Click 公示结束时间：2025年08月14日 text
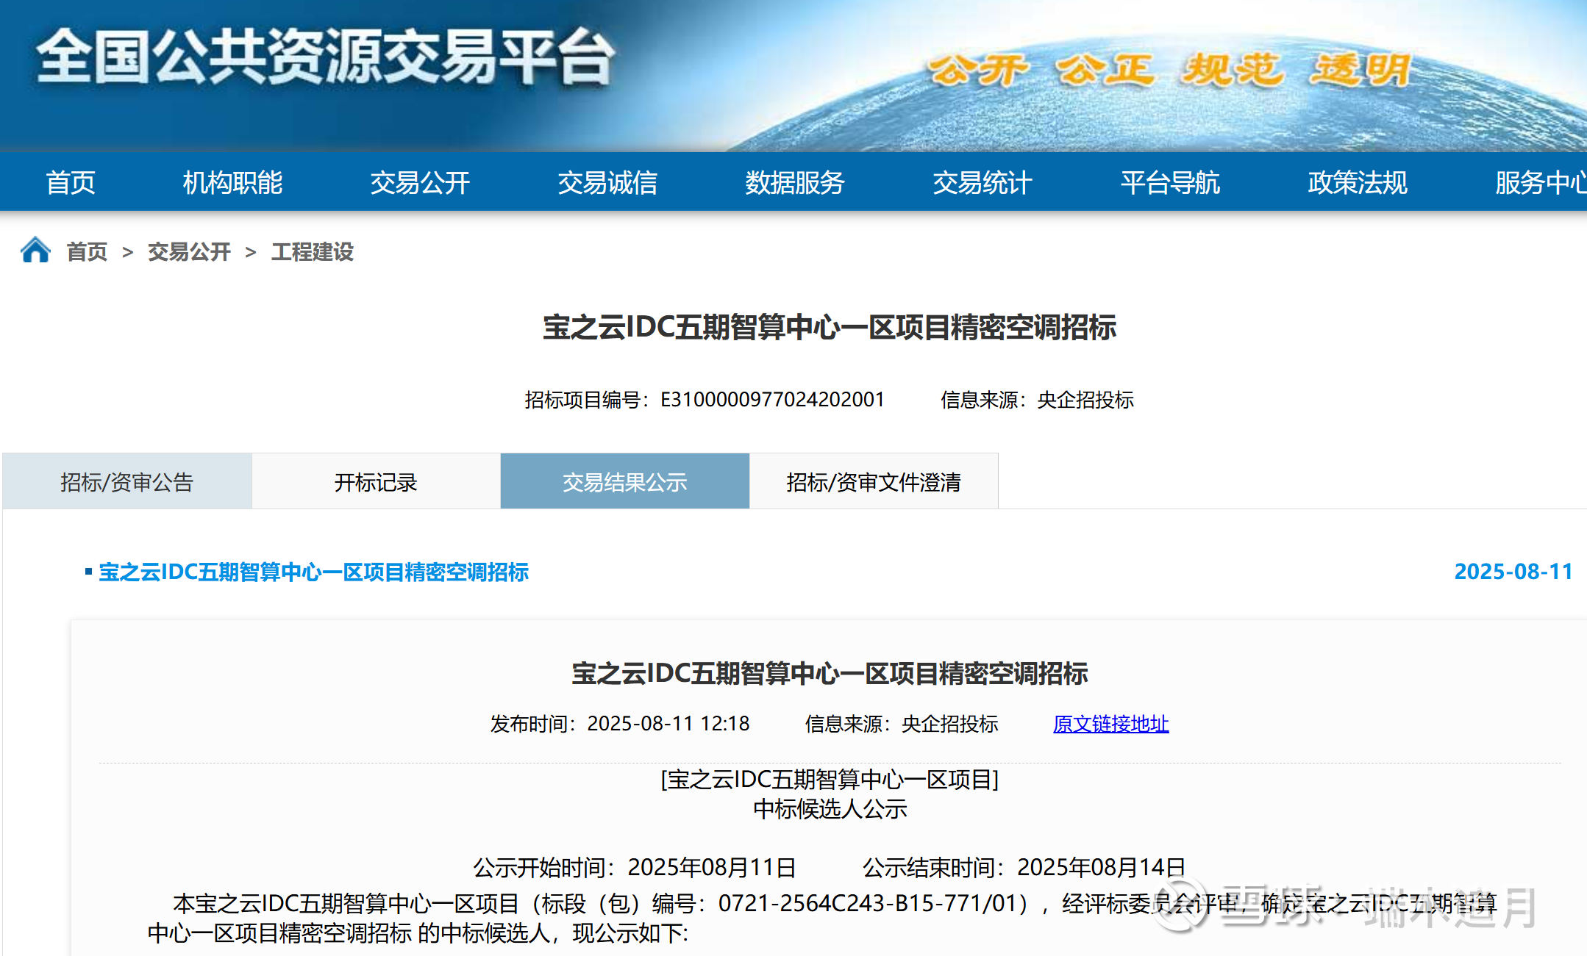Viewport: 1587px width, 956px height. pos(1024,868)
